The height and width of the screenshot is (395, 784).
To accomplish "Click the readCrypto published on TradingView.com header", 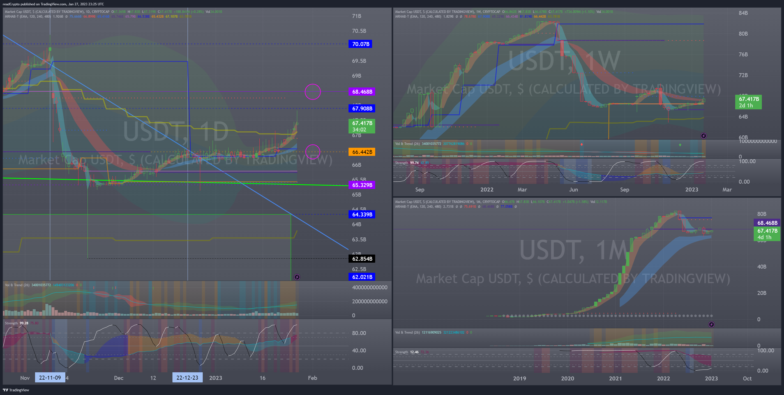I will [53, 4].
